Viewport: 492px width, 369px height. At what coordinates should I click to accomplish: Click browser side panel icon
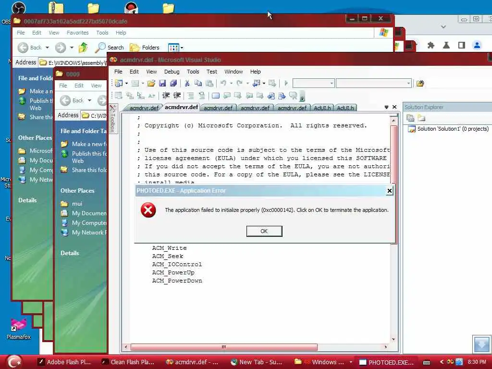pyautogui.click(x=462, y=45)
